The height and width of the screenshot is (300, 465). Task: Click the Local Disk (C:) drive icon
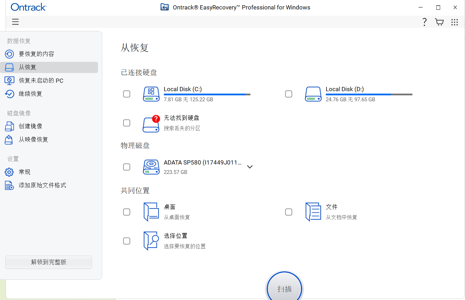pos(151,94)
